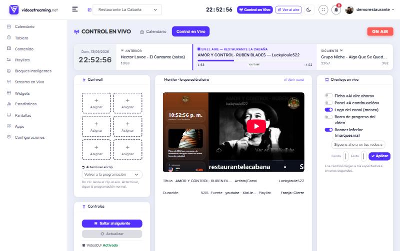Open Playlists in the sidebar
The image size is (400, 251).
coord(22,60)
